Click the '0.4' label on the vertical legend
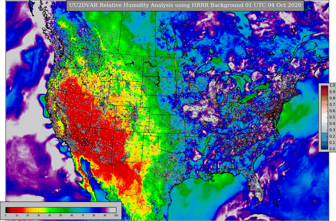The height and width of the screenshot is (221, 336). [332, 123]
